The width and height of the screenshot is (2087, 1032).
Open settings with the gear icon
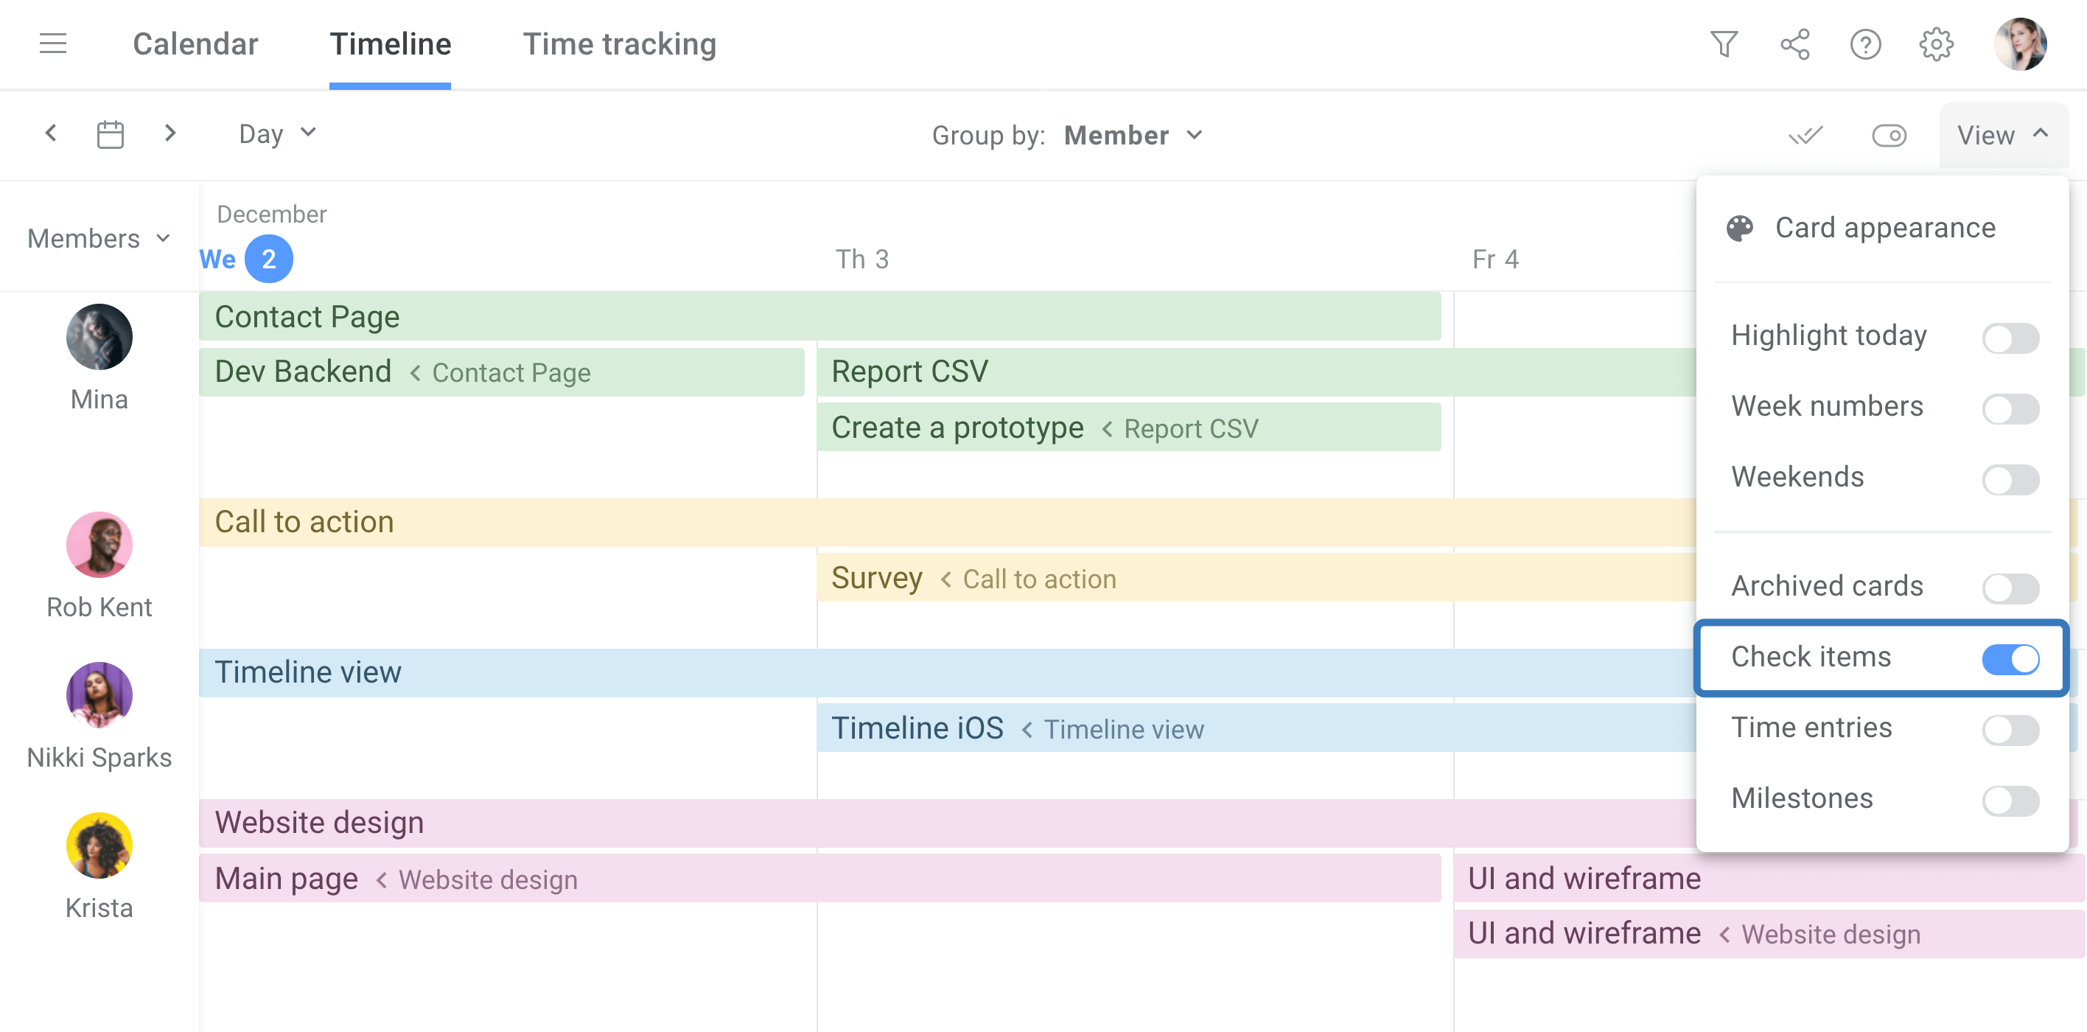point(1937,44)
